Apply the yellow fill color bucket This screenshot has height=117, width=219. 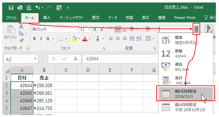[74, 38]
